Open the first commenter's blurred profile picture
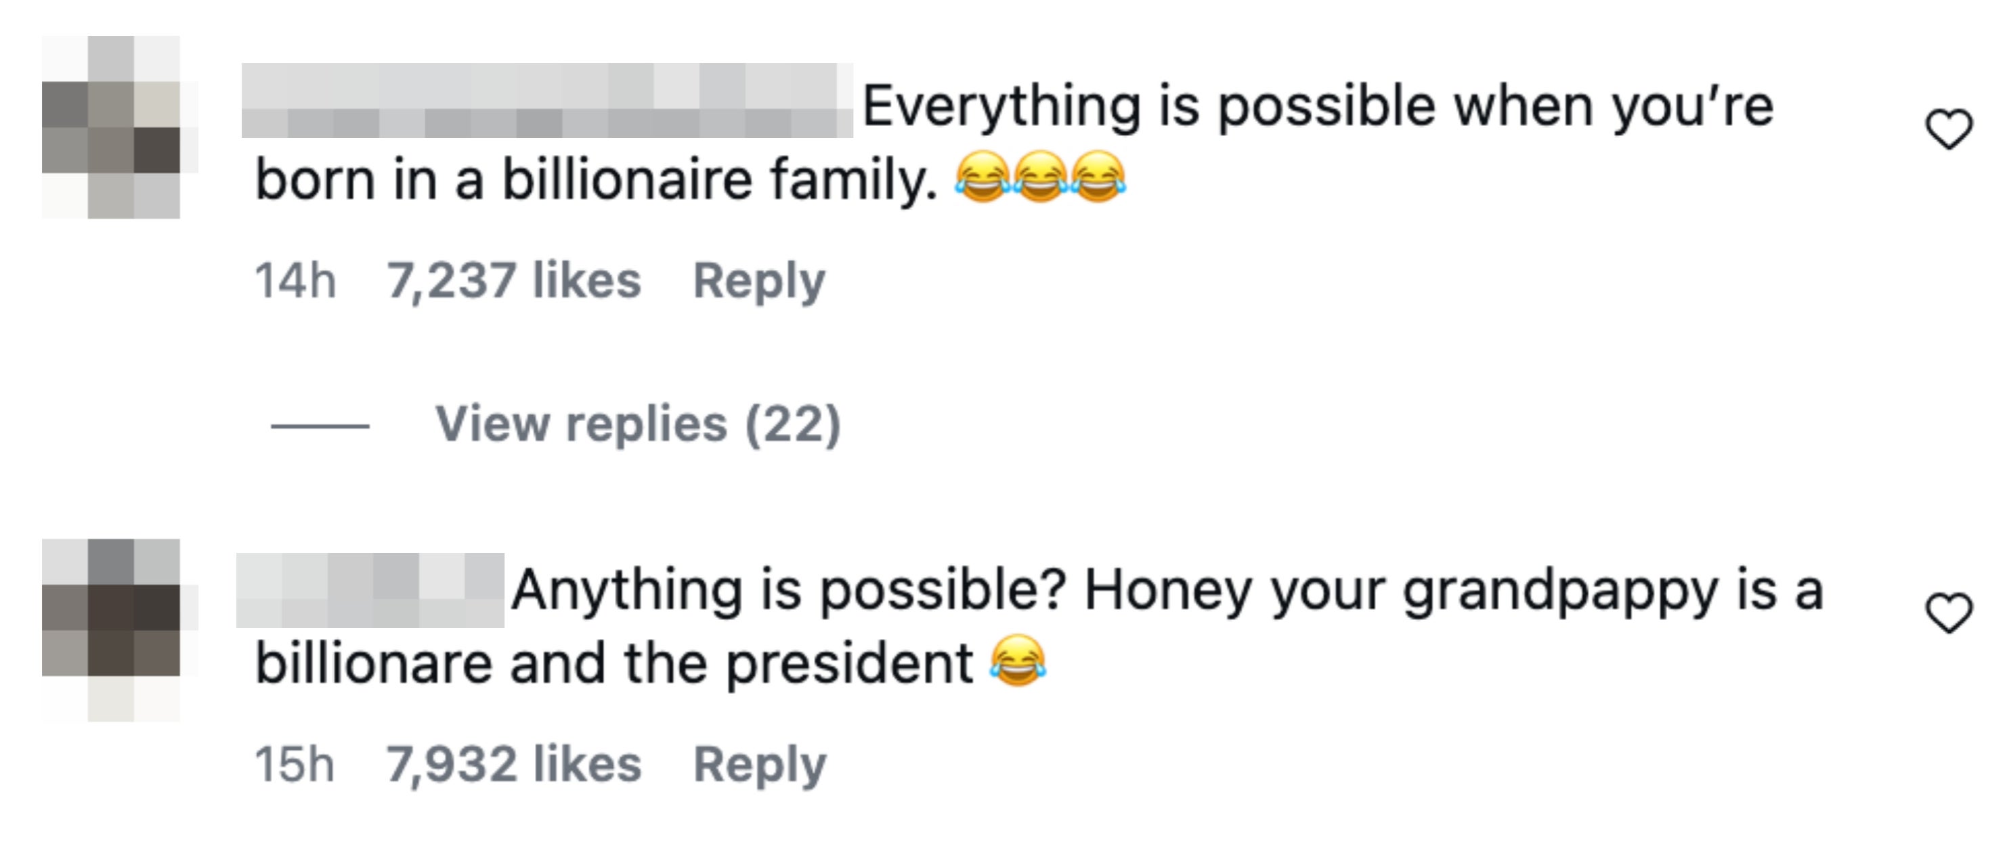2007x842 pixels. click(x=112, y=127)
